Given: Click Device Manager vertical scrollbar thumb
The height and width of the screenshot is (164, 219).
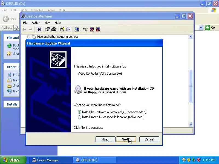Looking at the screenshot, I should click(x=191, y=86).
